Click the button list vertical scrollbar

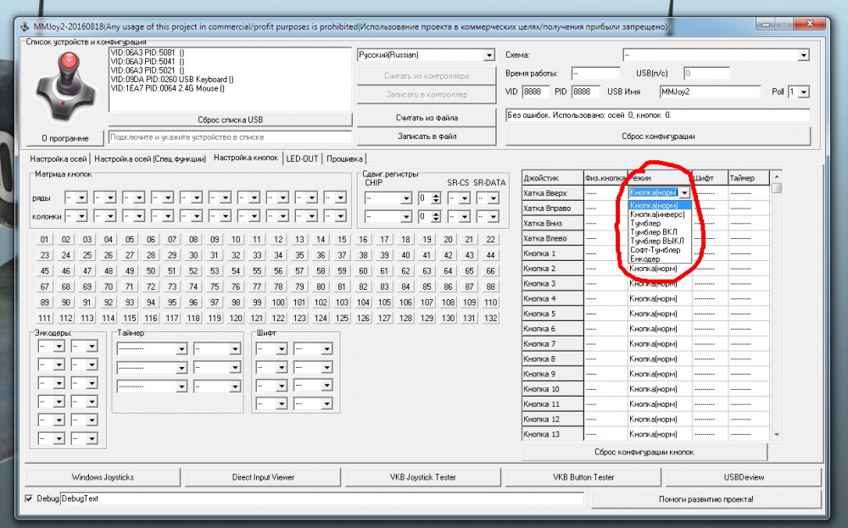776,305
